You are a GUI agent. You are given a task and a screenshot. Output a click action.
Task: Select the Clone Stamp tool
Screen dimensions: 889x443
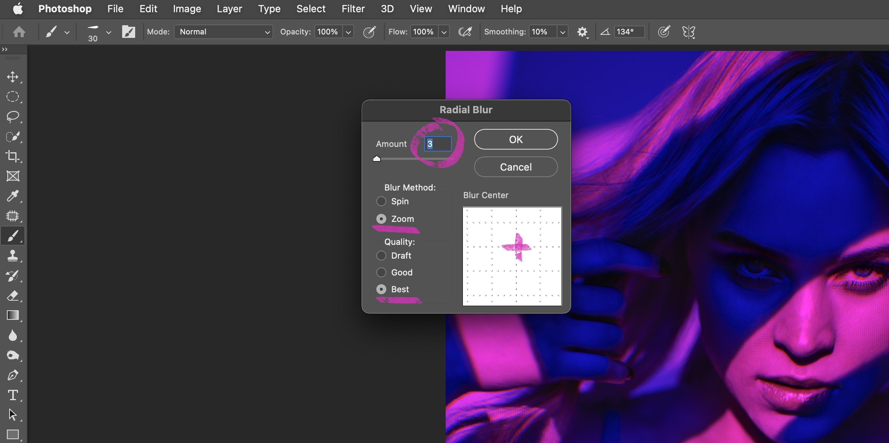pyautogui.click(x=13, y=256)
